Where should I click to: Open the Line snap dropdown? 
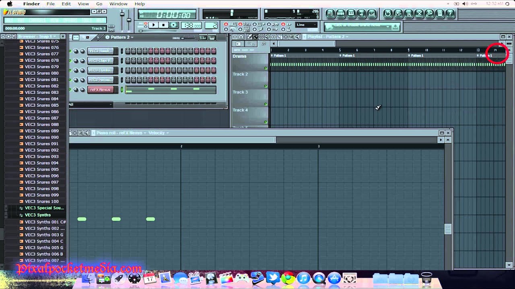(x=306, y=25)
